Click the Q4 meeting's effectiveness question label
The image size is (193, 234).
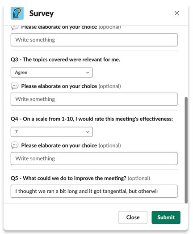(x=92, y=119)
